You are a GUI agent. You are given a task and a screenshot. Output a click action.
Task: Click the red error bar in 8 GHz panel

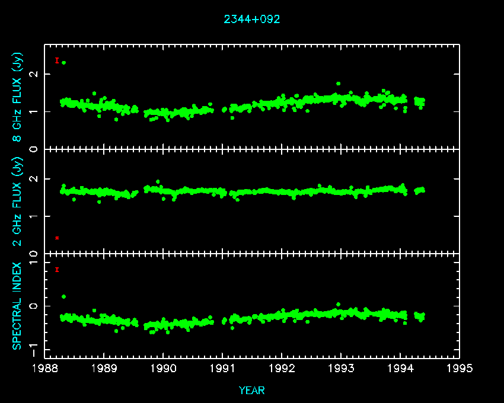[x=57, y=60]
